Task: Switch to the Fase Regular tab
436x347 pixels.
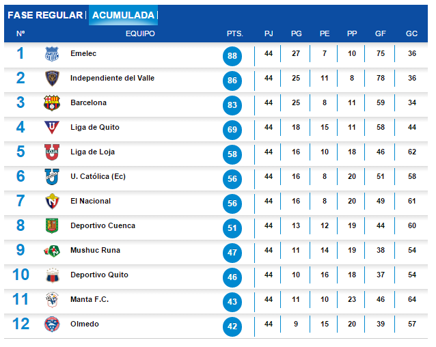Action: pos(45,15)
